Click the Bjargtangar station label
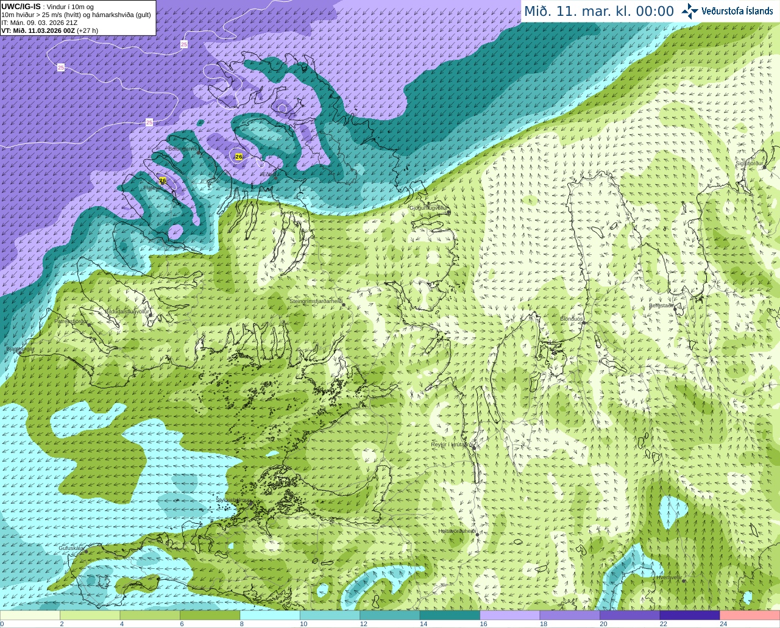 coord(21,349)
